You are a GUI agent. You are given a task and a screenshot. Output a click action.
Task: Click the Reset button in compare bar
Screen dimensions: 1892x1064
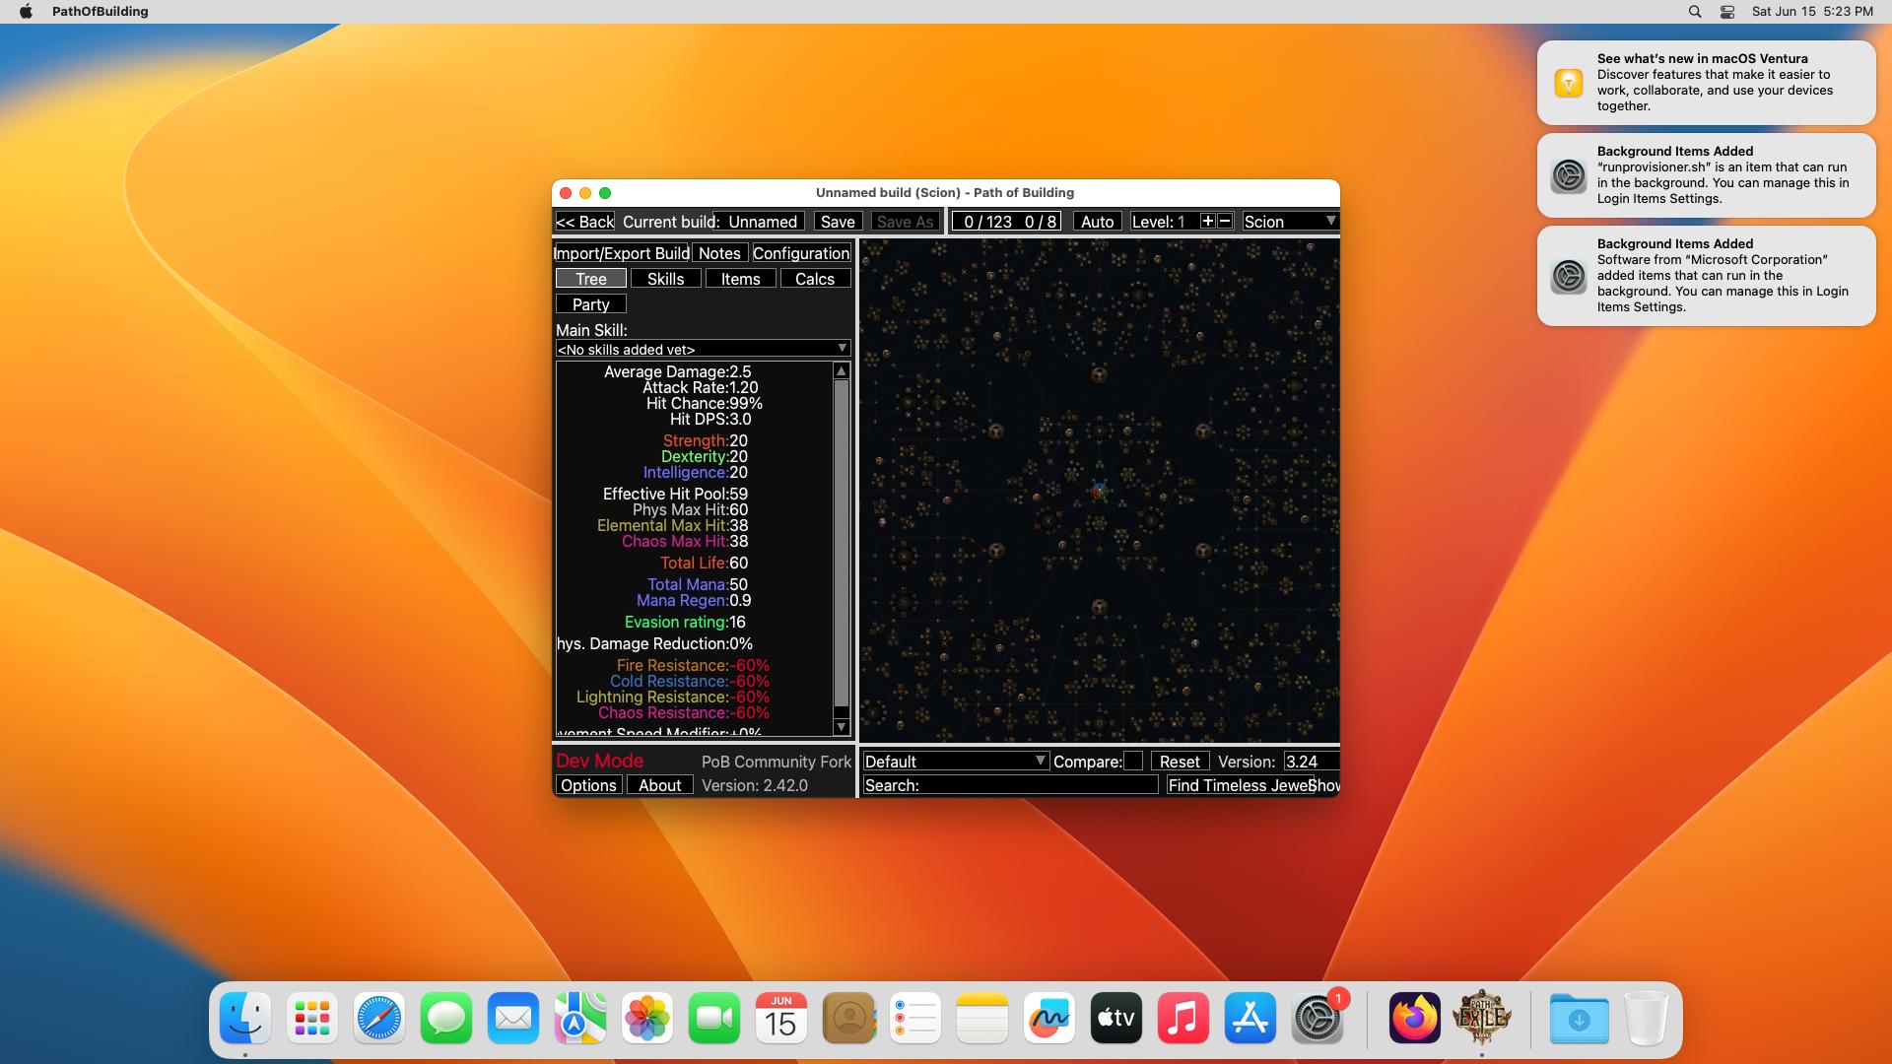pos(1179,762)
